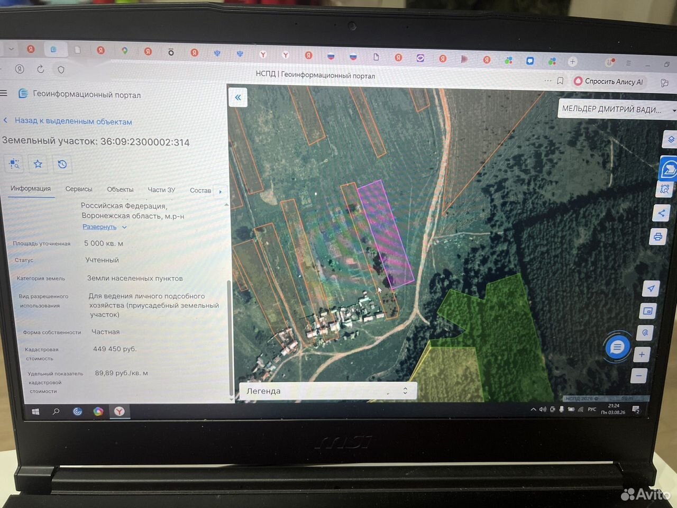Click the info panel vertical scrollbar
The image size is (677, 508).
(x=230, y=339)
